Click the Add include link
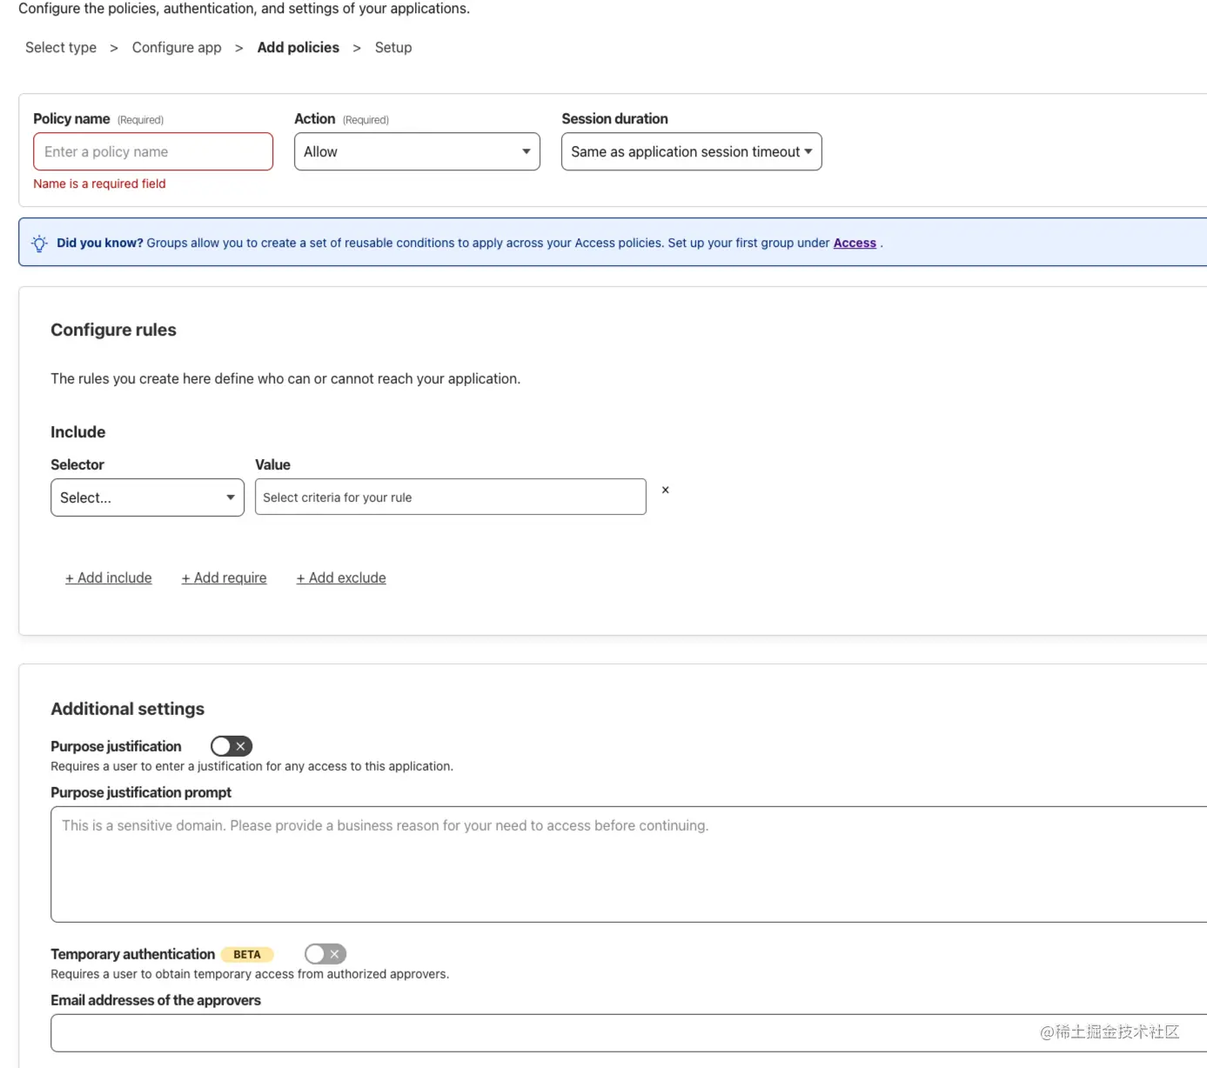Viewport: 1207px width, 1068px height. pos(109,577)
